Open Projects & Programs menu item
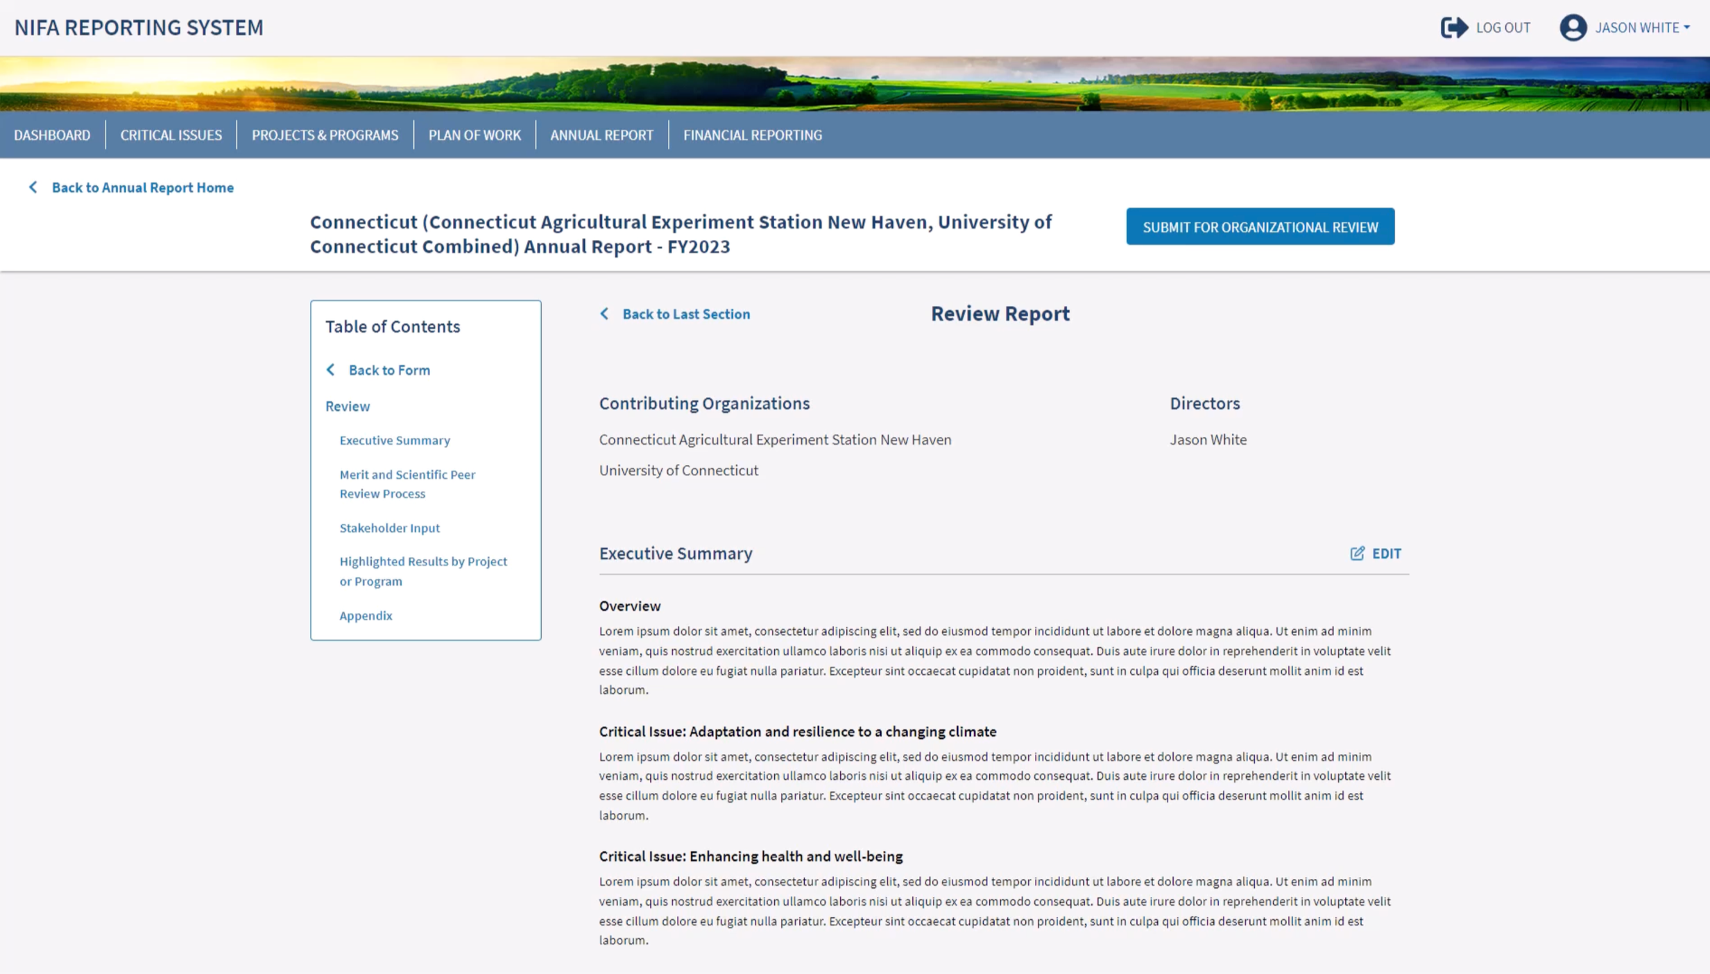 coord(325,135)
